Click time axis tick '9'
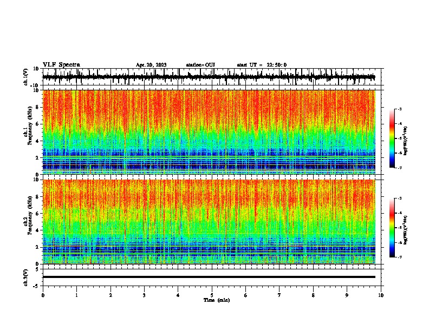 [347, 295]
